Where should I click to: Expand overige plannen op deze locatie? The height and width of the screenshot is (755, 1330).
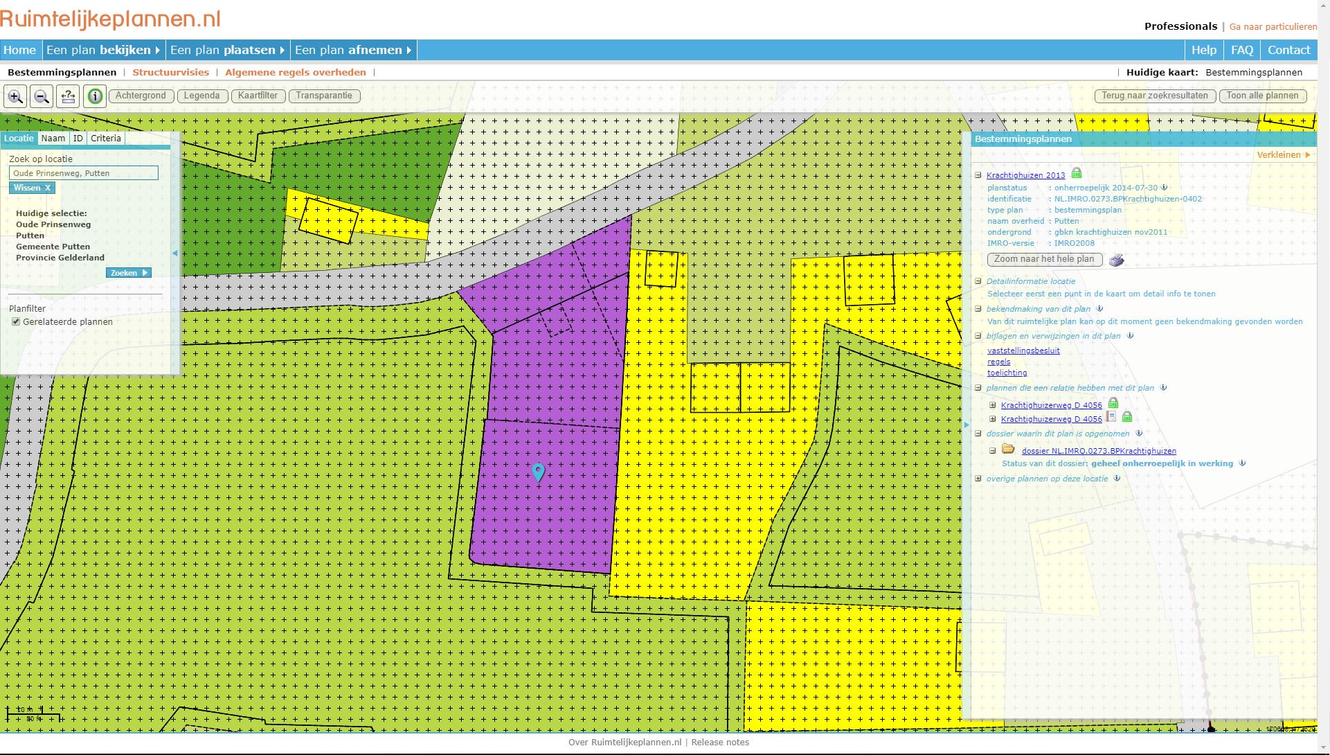[x=978, y=478]
